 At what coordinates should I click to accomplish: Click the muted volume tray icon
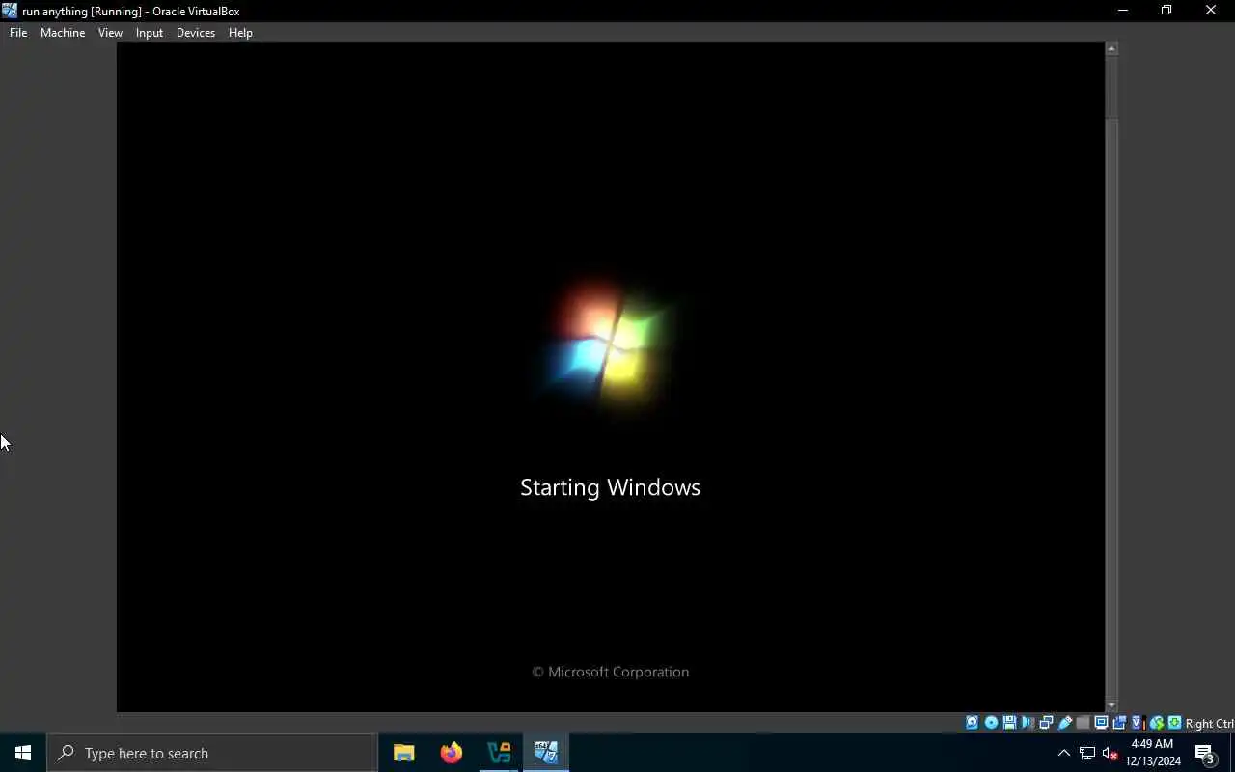pyautogui.click(x=1110, y=753)
